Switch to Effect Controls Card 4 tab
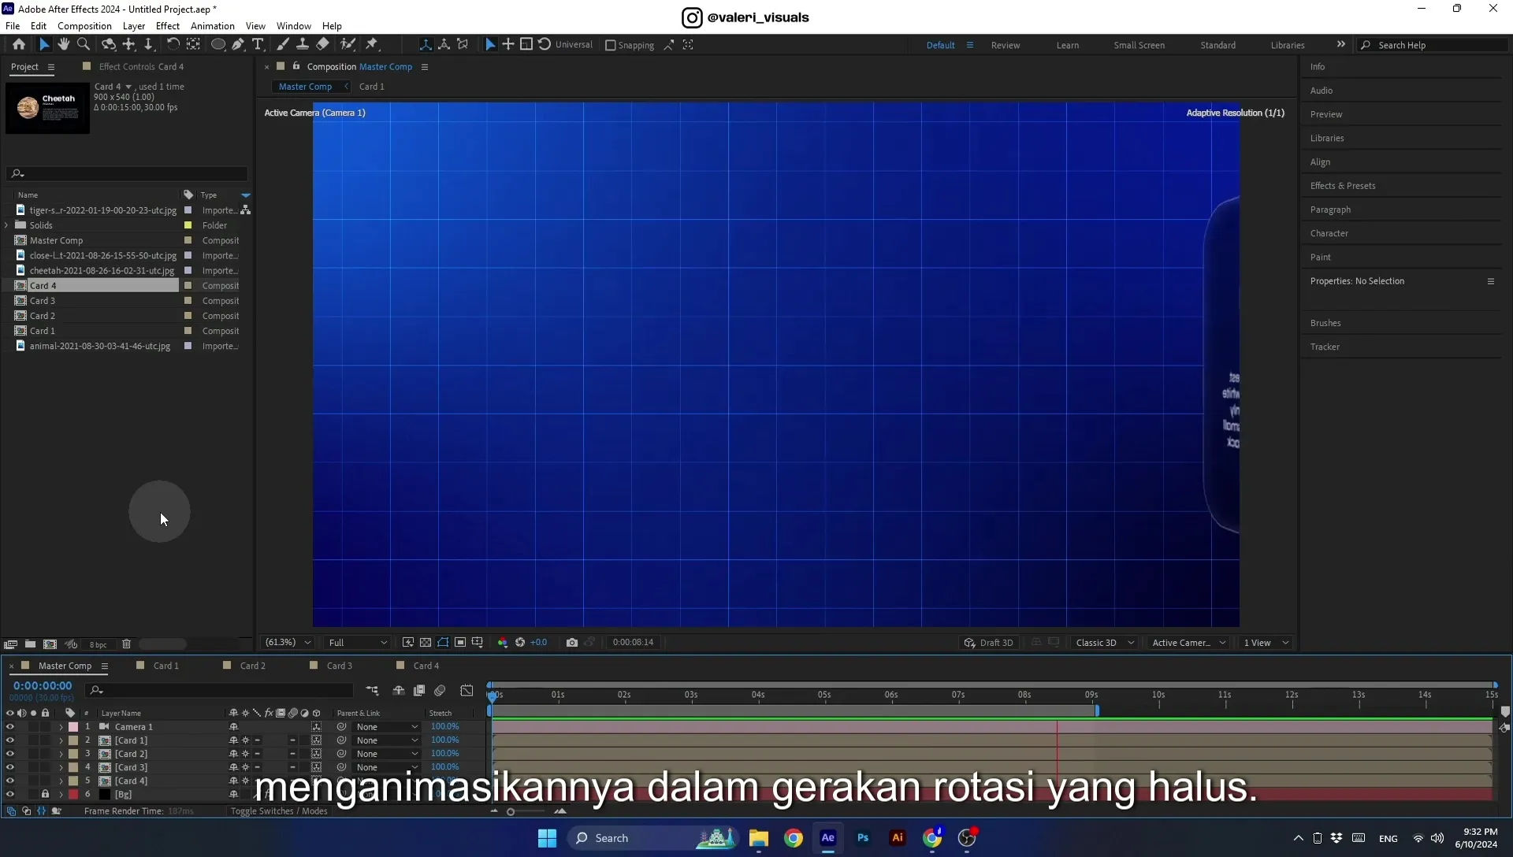Image resolution: width=1513 pixels, height=857 pixels. pos(141,67)
